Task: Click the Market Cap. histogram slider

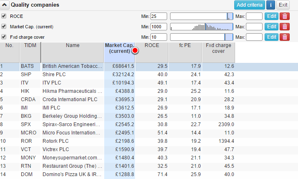Action: (x=201, y=27)
